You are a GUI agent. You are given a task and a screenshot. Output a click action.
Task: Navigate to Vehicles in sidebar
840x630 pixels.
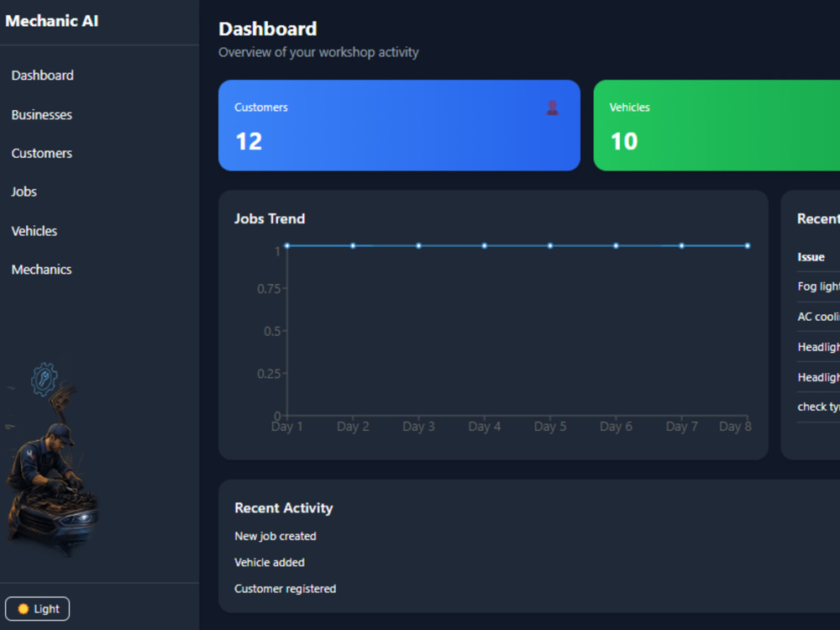pyautogui.click(x=34, y=231)
